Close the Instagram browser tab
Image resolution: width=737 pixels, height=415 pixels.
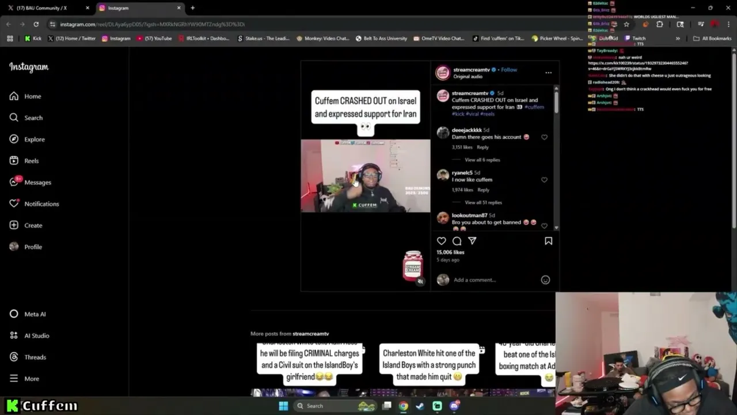(x=178, y=8)
